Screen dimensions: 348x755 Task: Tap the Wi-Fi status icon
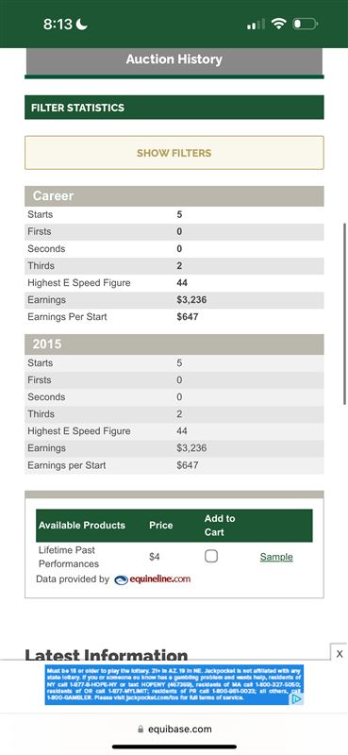point(279,24)
